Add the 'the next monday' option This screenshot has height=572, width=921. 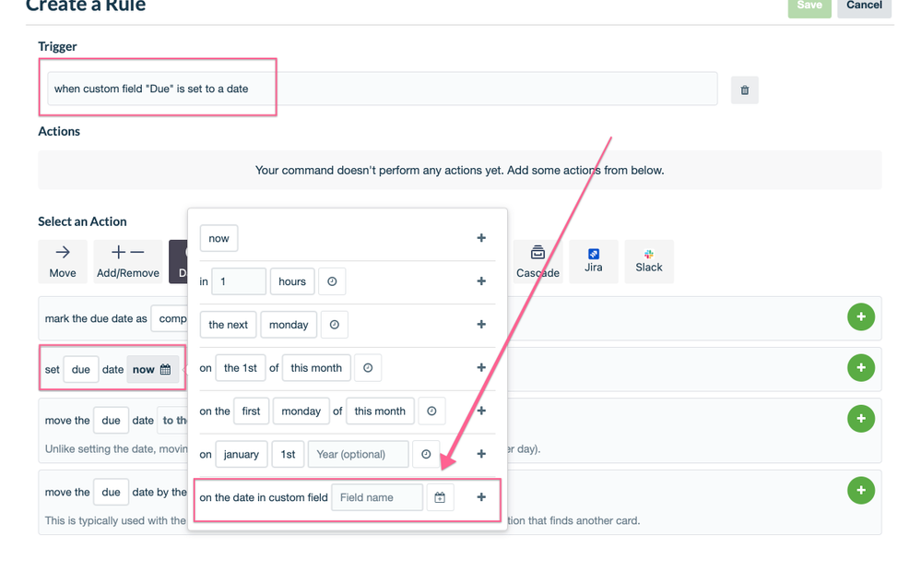[x=481, y=325]
